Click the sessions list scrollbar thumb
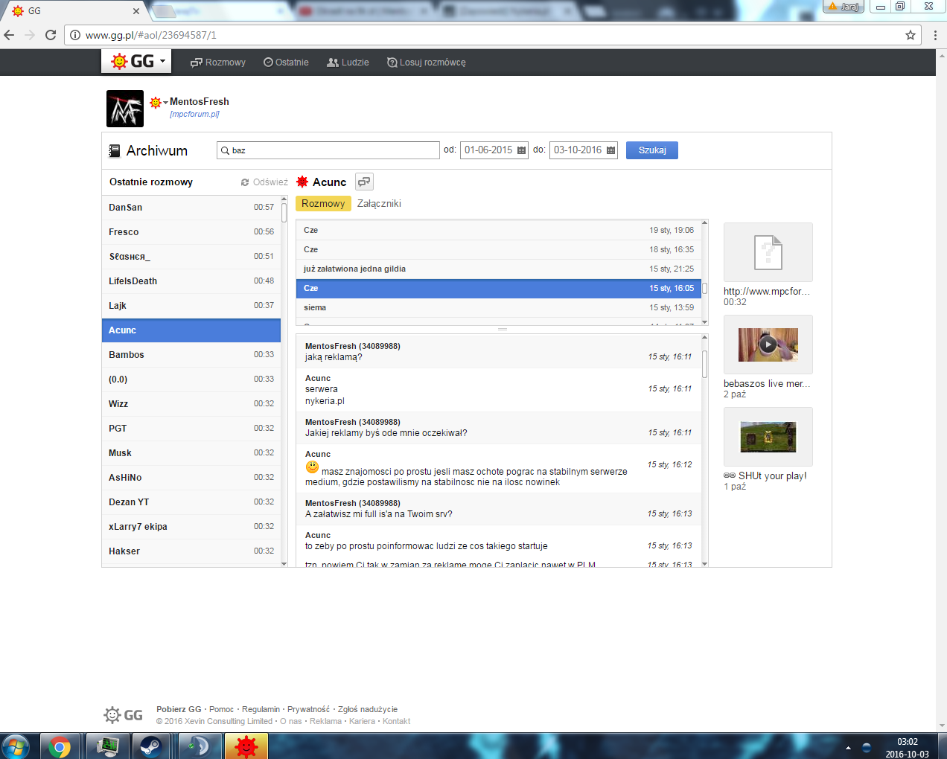Viewport: 947px width, 759px height. (x=705, y=289)
